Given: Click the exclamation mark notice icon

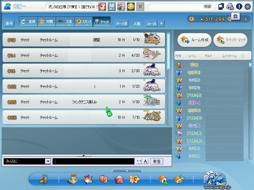Looking at the screenshot, I should (x=239, y=6).
